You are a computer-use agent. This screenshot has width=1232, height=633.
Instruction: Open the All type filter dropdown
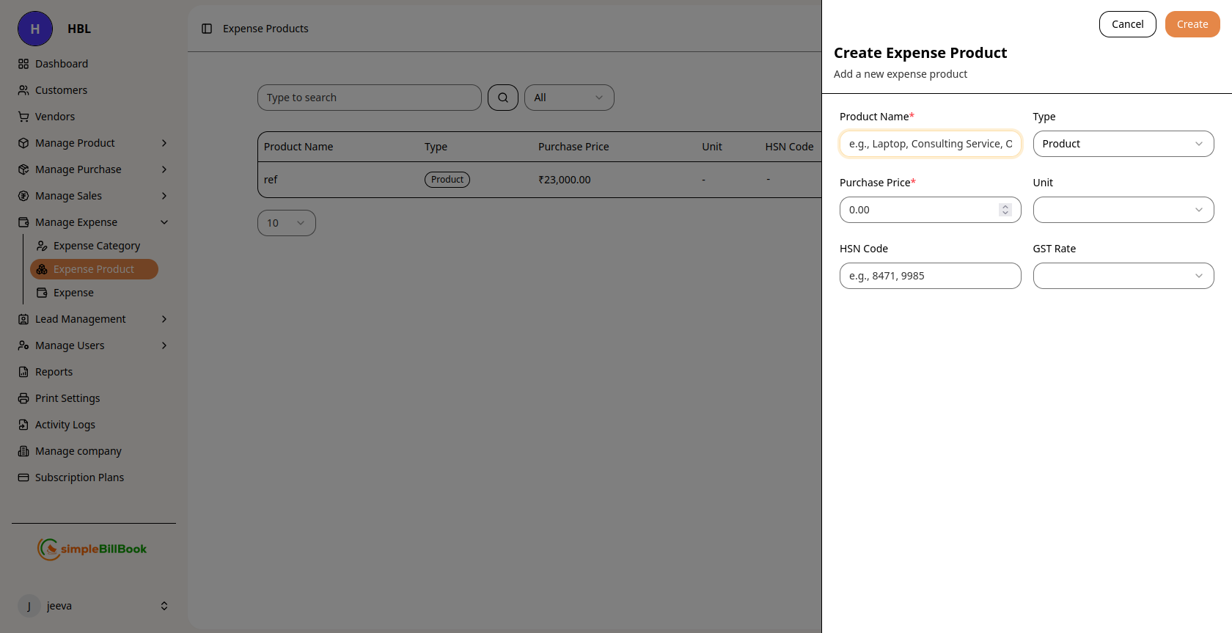569,98
